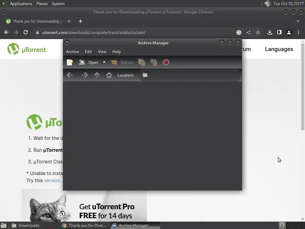Switch to Downloads taskbar window
The width and height of the screenshot is (305, 229).
(35, 225)
